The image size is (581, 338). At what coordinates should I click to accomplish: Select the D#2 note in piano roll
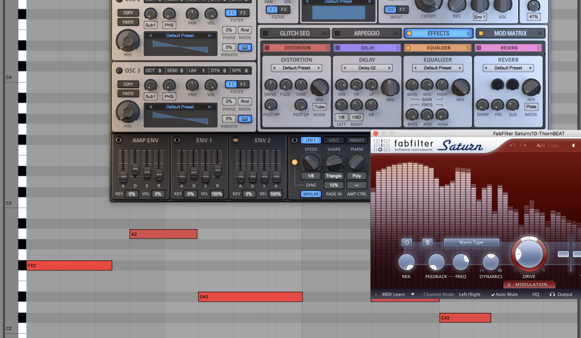[250, 297]
